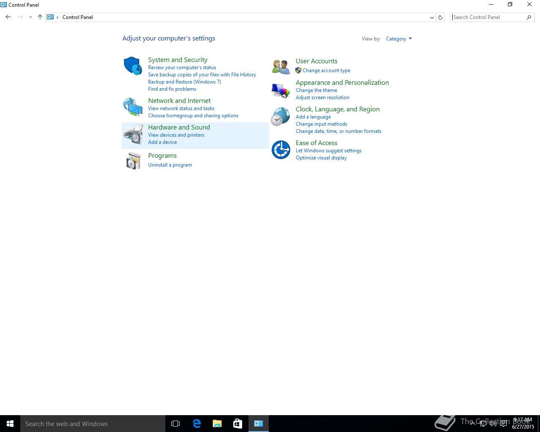
Task: Click Let Windows suggest settings
Action: (x=329, y=151)
